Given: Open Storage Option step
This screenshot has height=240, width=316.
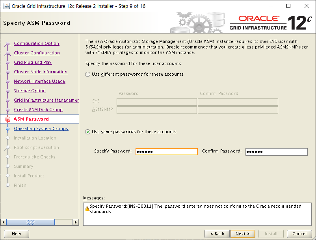Looking at the screenshot, I should point(30,91).
